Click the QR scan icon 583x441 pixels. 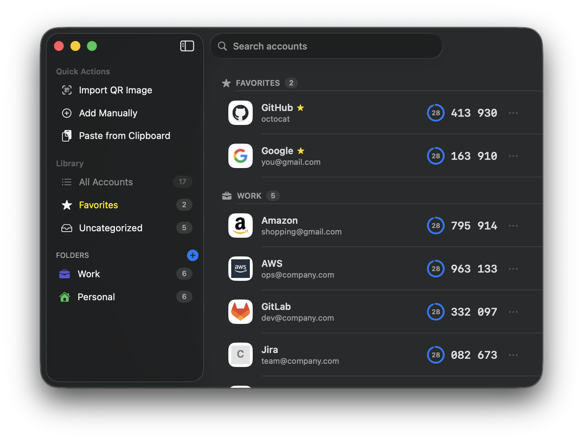click(67, 90)
